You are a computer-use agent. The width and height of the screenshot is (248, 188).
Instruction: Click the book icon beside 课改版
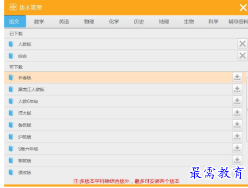[x=11, y=172]
